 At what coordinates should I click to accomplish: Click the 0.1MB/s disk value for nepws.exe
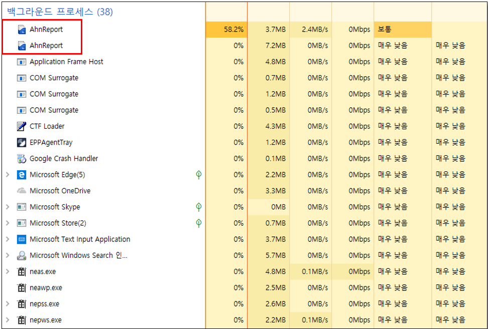[315, 320]
